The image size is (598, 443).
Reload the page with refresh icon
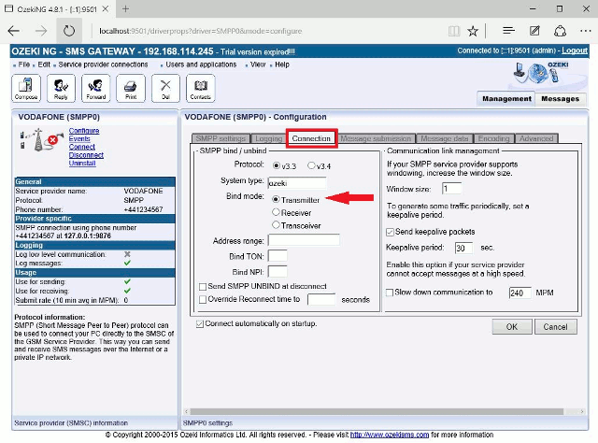pyautogui.click(x=69, y=31)
